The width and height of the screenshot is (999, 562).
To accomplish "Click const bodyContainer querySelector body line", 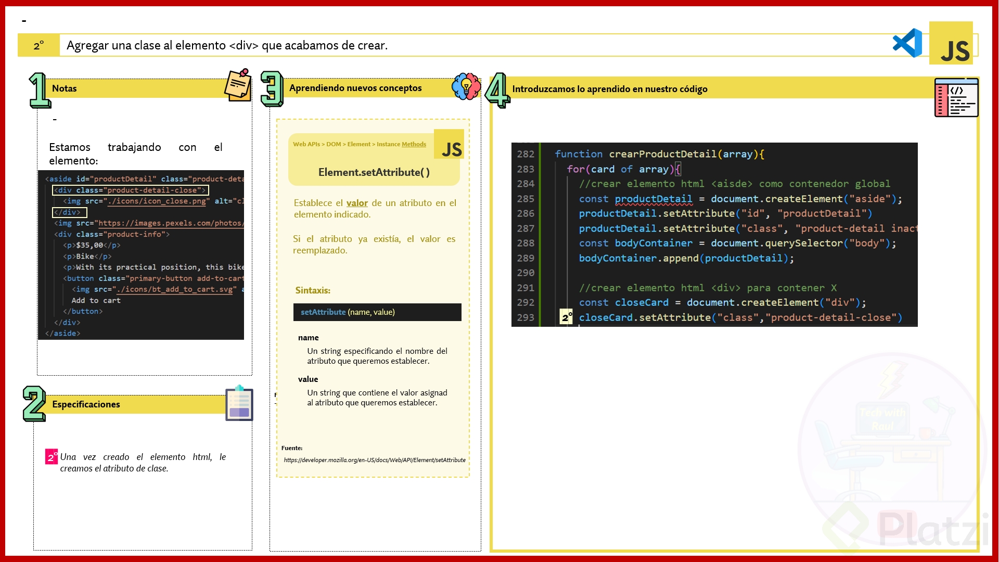I will (x=737, y=243).
